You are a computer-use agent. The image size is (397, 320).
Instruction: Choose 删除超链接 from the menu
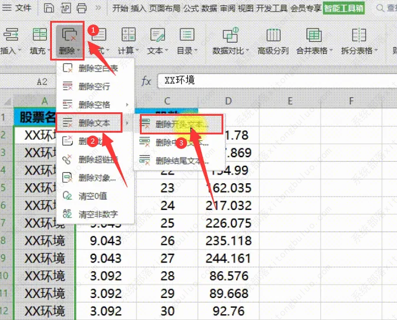tap(95, 159)
